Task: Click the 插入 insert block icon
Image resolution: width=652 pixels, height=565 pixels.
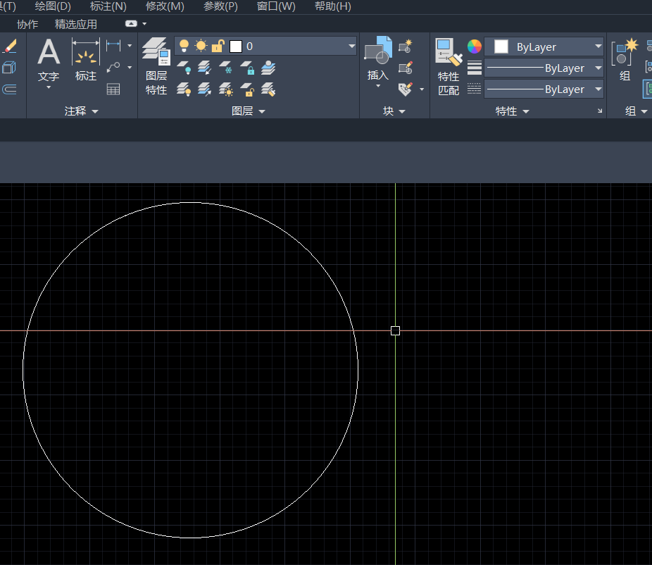Action: pyautogui.click(x=378, y=50)
